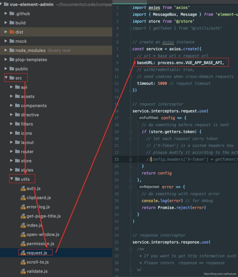Click the assets folder icon
This screenshot has width=238, height=277.
[x=17, y=96]
